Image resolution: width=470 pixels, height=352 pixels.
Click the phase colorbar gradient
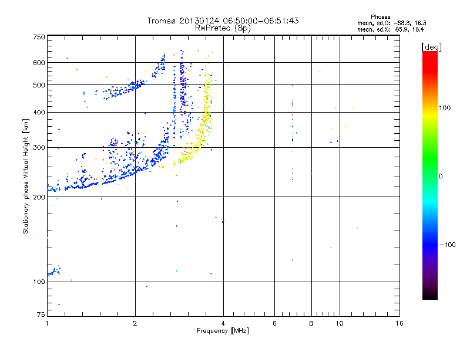[430, 175]
